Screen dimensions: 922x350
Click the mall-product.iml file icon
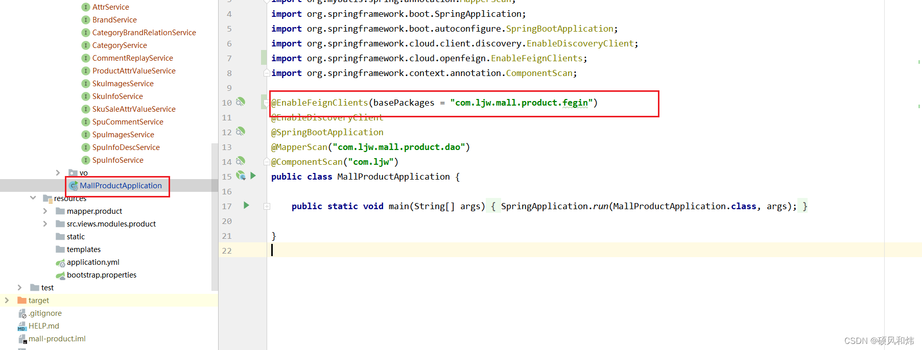22,339
